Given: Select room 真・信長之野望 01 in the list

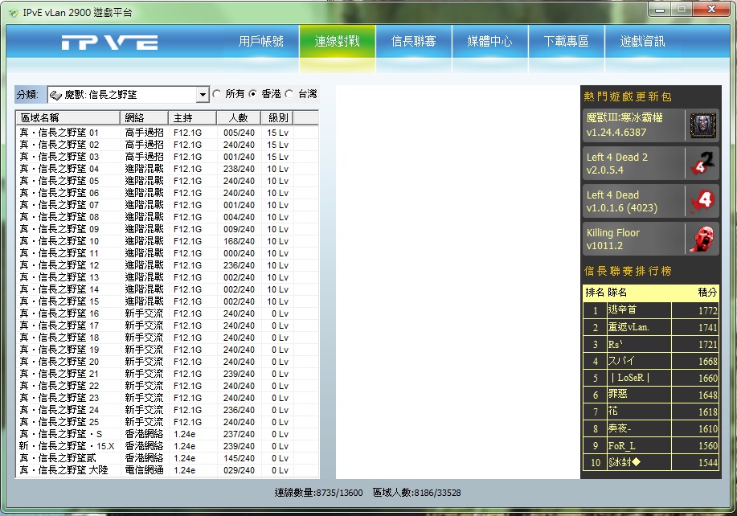Looking at the screenshot, I should pyautogui.click(x=59, y=133).
